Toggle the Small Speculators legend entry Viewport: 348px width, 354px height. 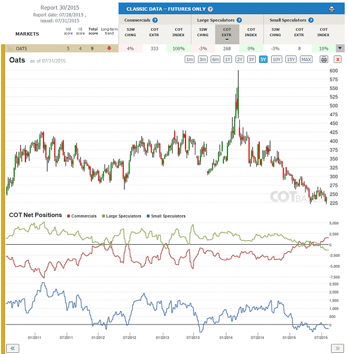[166, 216]
